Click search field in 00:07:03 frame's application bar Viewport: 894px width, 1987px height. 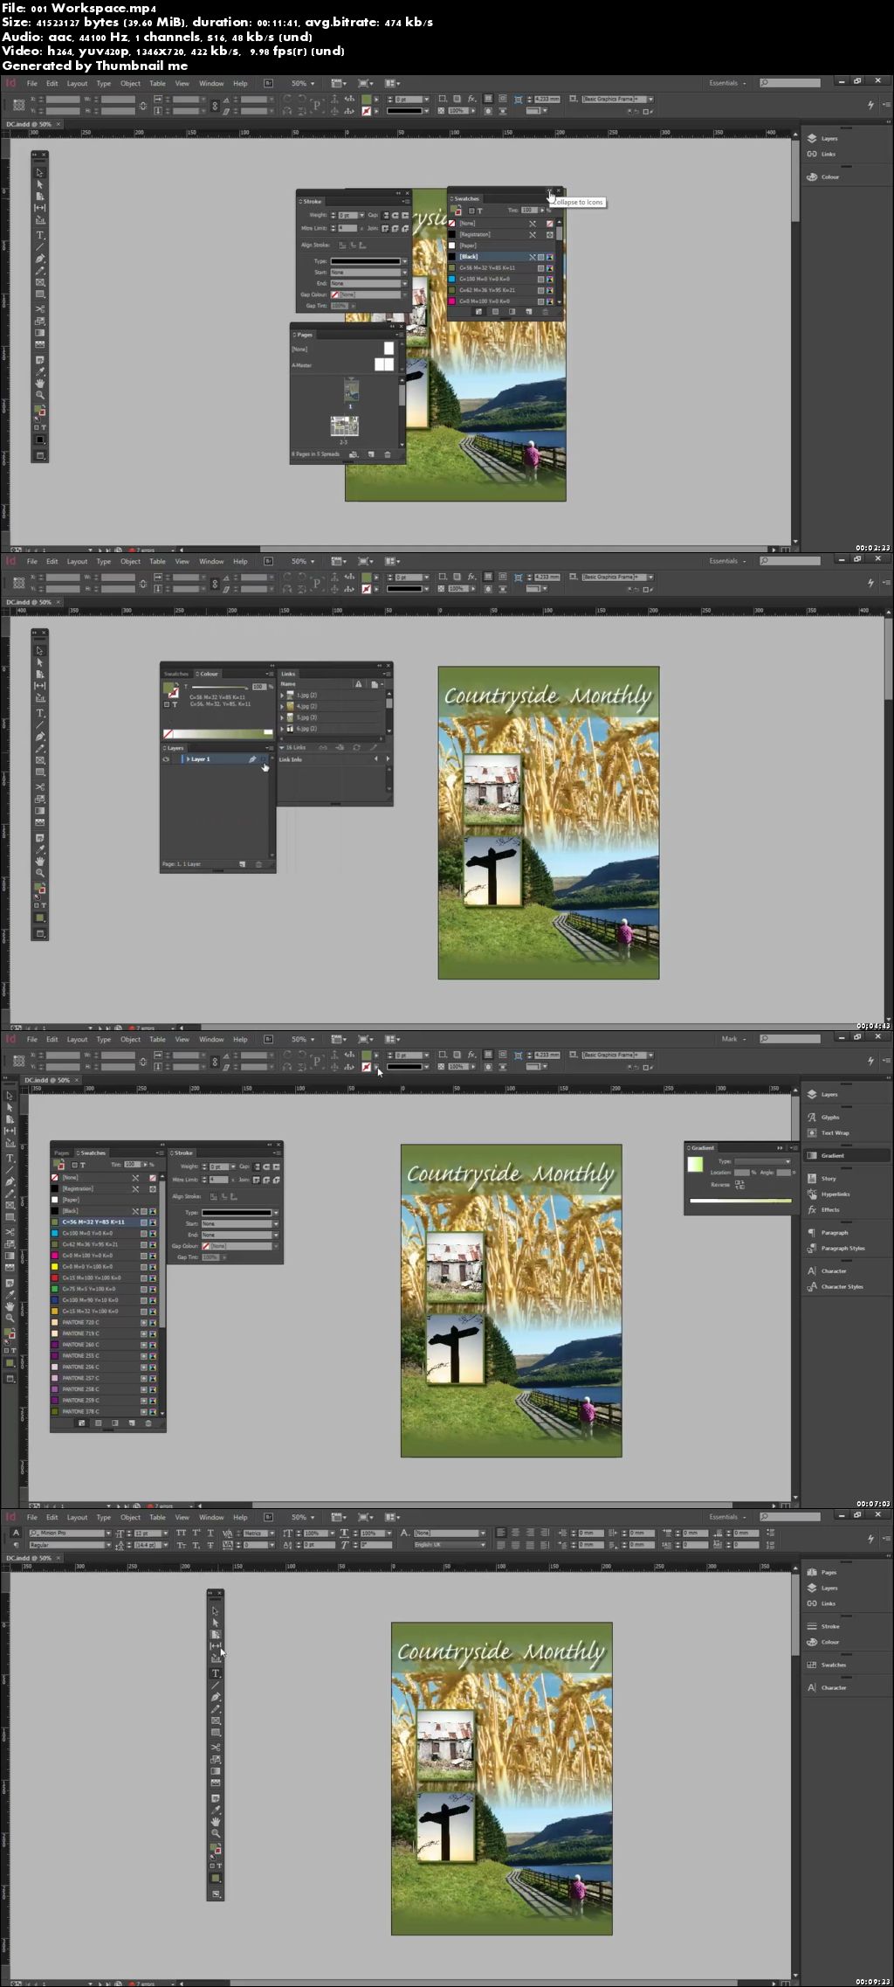(790, 1039)
